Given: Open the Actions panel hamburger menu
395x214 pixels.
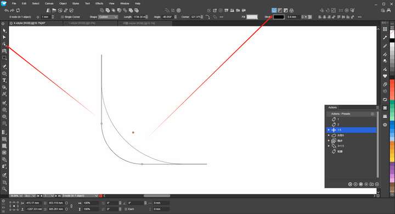Looking at the screenshot, I should click(x=377, y=108).
